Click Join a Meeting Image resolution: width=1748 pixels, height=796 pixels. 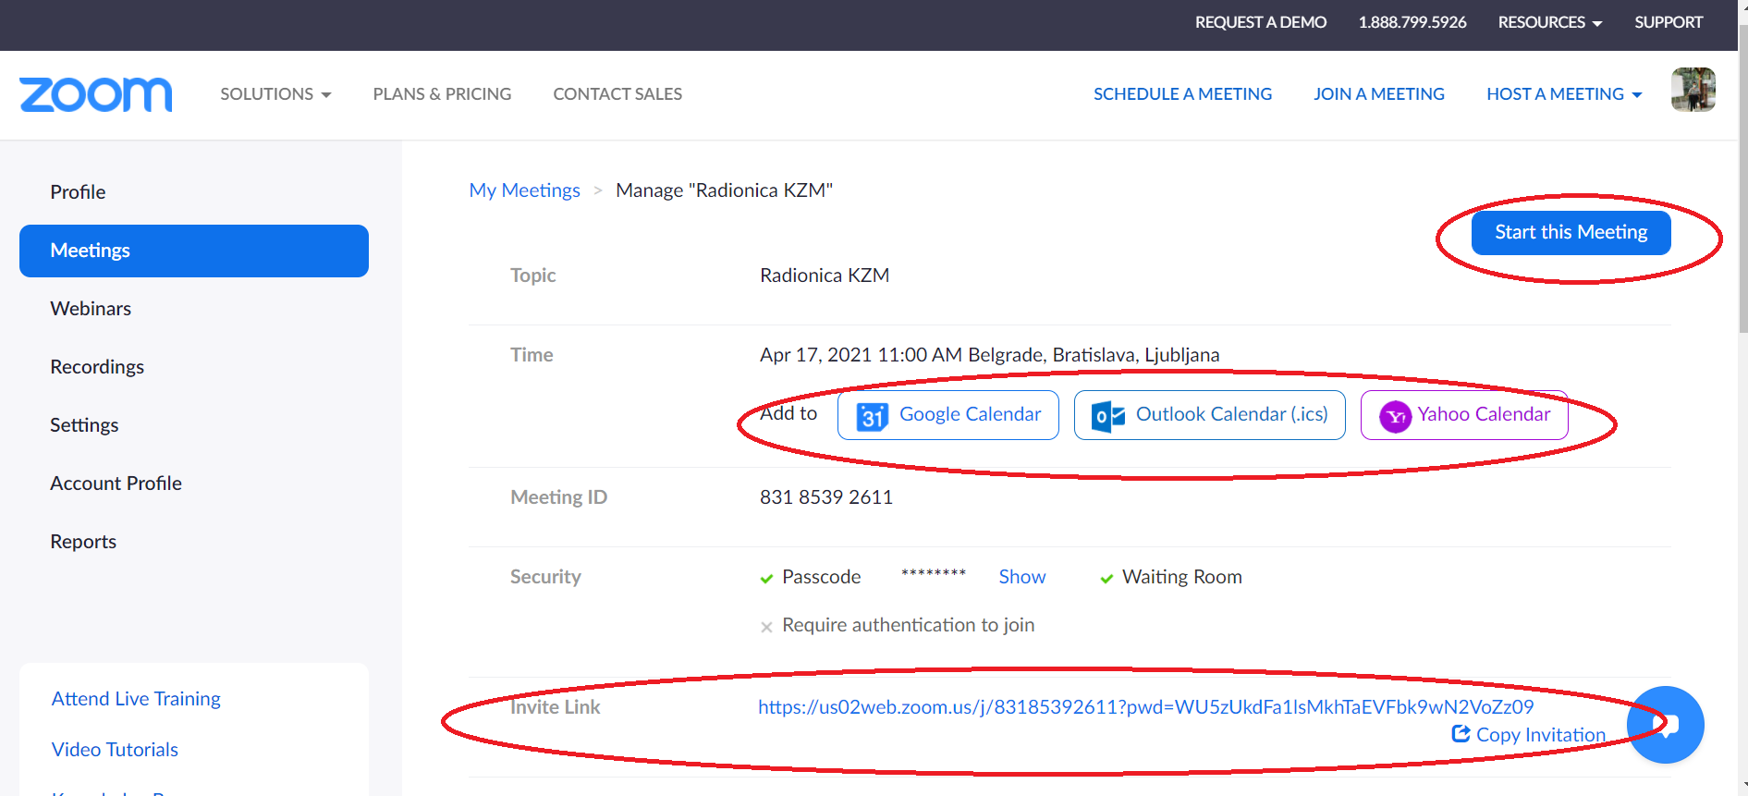pos(1378,94)
